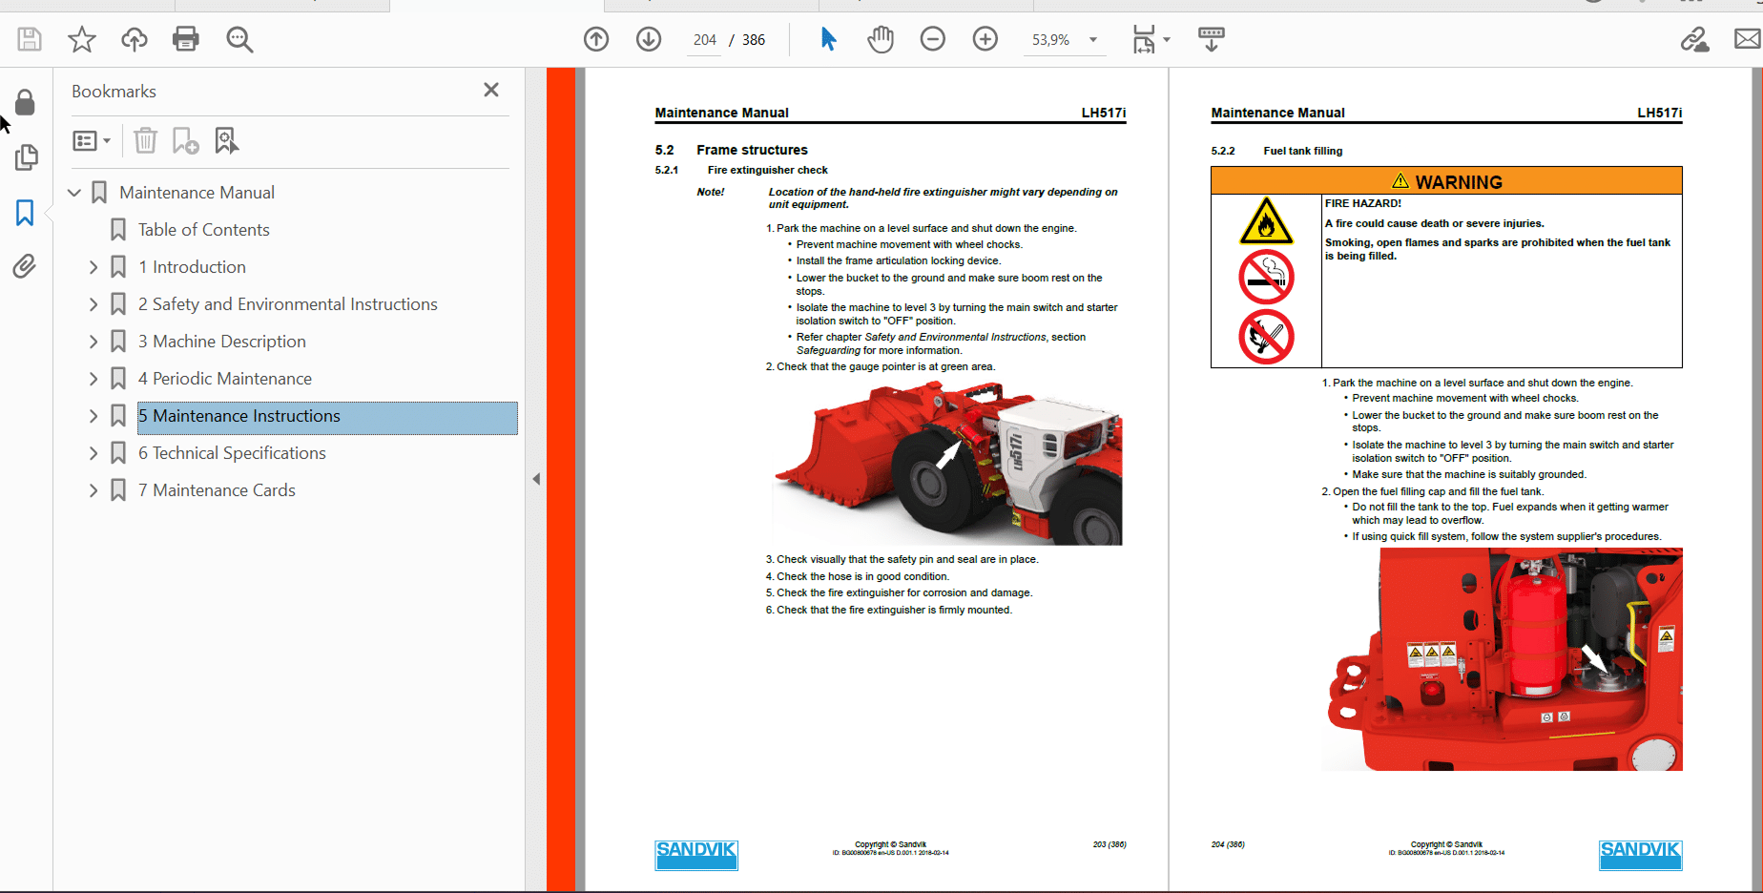Open the page thumbnails panel
This screenshot has width=1763, height=893.
click(x=26, y=156)
